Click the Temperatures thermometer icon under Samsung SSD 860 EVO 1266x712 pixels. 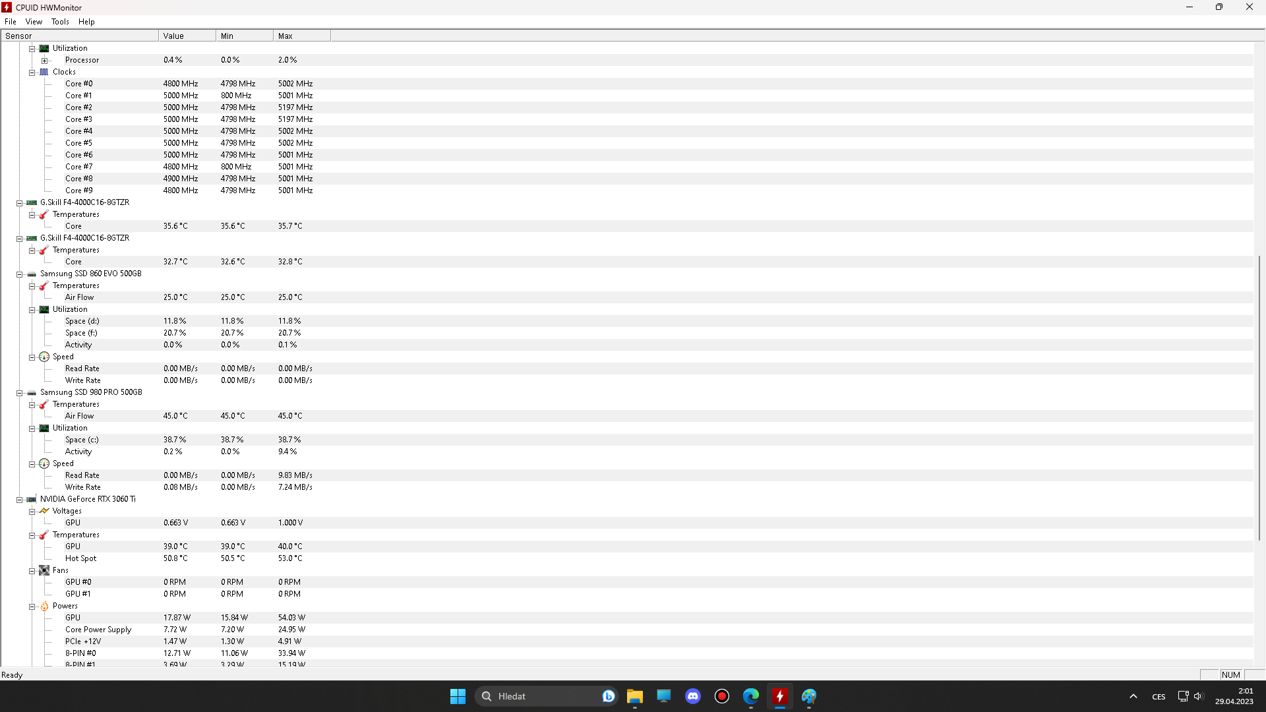pyautogui.click(x=44, y=285)
